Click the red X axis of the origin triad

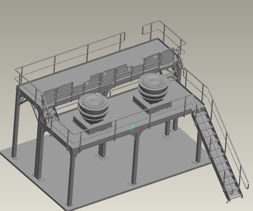tap(137, 130)
